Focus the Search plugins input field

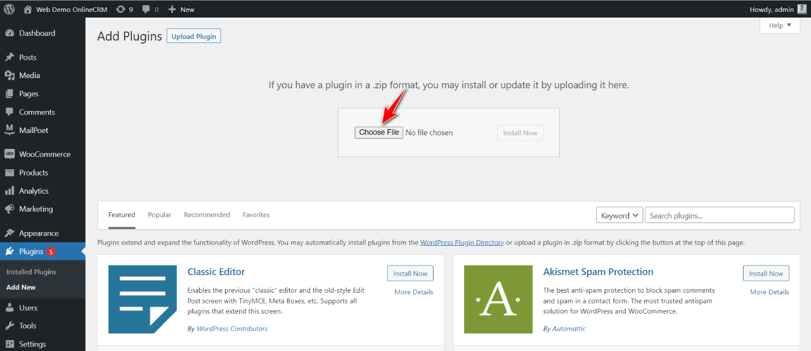[x=719, y=215]
